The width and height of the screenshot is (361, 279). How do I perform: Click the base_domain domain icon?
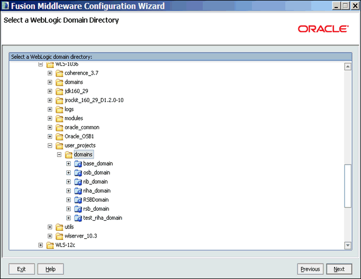(78, 164)
